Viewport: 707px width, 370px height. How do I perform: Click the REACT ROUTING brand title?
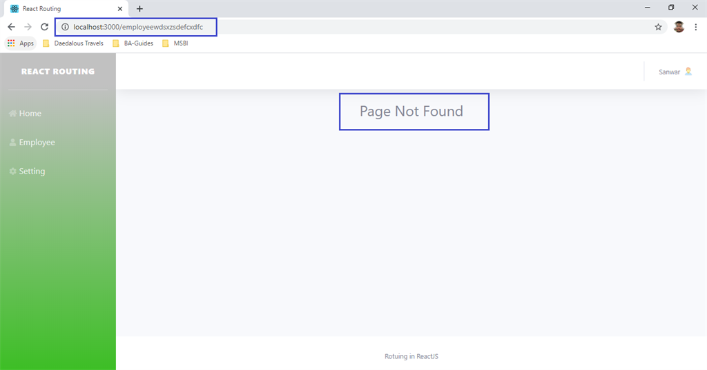(58, 72)
